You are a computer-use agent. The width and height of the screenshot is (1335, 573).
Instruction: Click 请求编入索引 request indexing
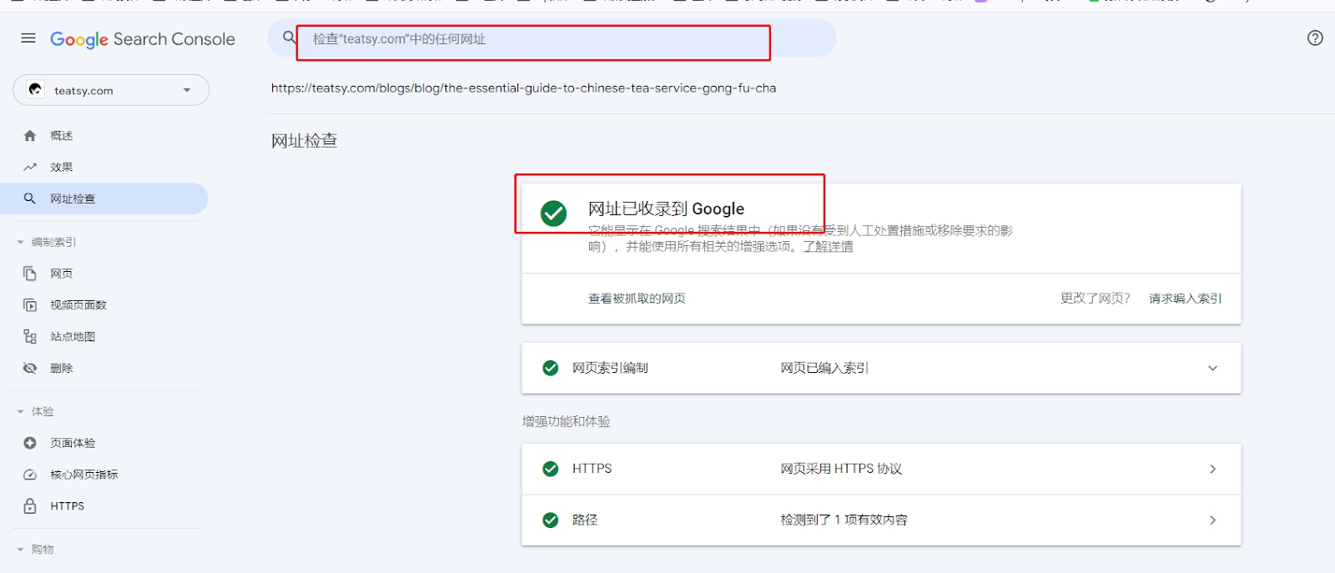tap(1185, 299)
